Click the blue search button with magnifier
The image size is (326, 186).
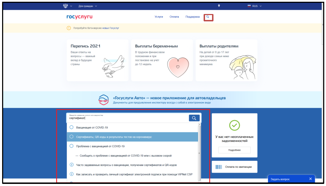[194, 118]
